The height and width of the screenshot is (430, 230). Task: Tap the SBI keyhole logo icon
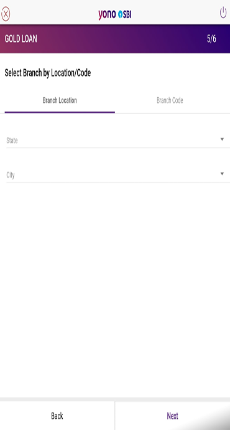coord(120,14)
